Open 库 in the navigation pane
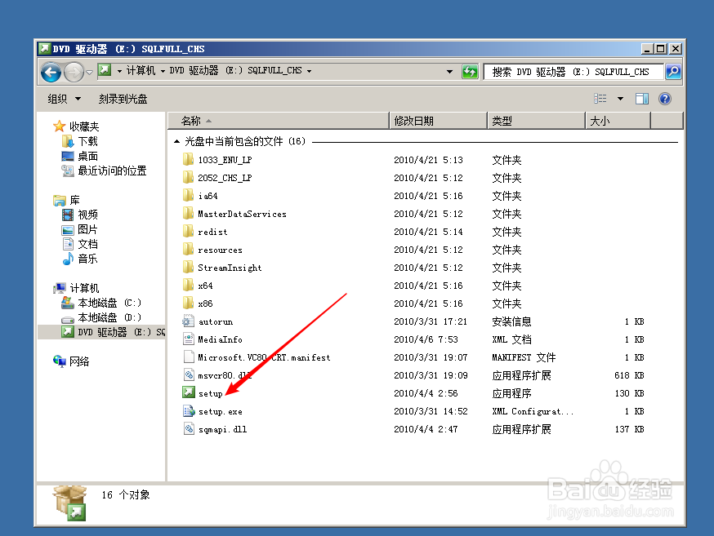This screenshot has height=536, width=714. point(74,200)
